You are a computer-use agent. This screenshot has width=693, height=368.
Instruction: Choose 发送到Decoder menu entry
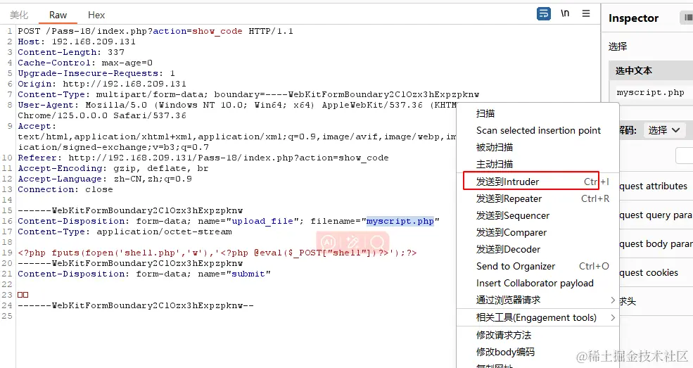[x=538, y=249]
